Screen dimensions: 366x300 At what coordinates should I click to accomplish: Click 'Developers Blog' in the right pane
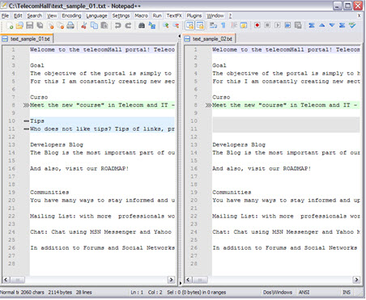point(239,145)
